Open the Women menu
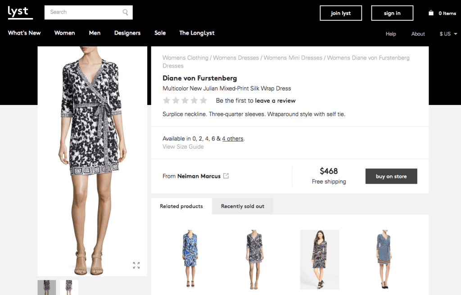Screen dimensions: 461x295 (64, 33)
